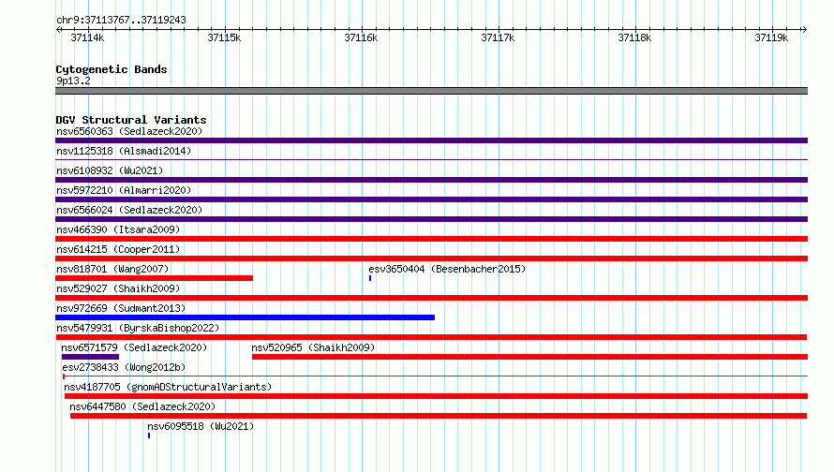Select the nsv614215 red bar

coord(431,258)
